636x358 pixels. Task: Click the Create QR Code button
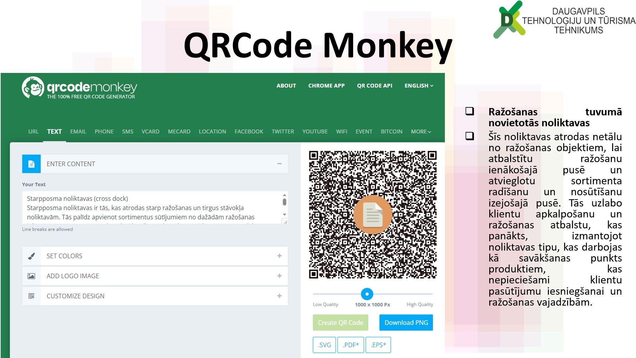(341, 323)
